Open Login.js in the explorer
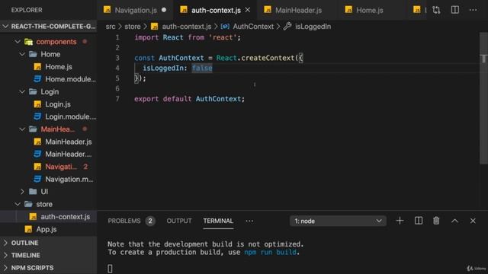Viewport: 488px width, 274px height. click(58, 104)
